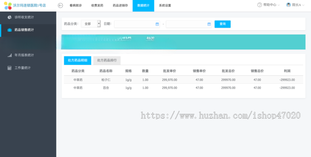This screenshot has height=157, width=311.
Task: Click the 批发单价 column header
Action: pos(170,71)
